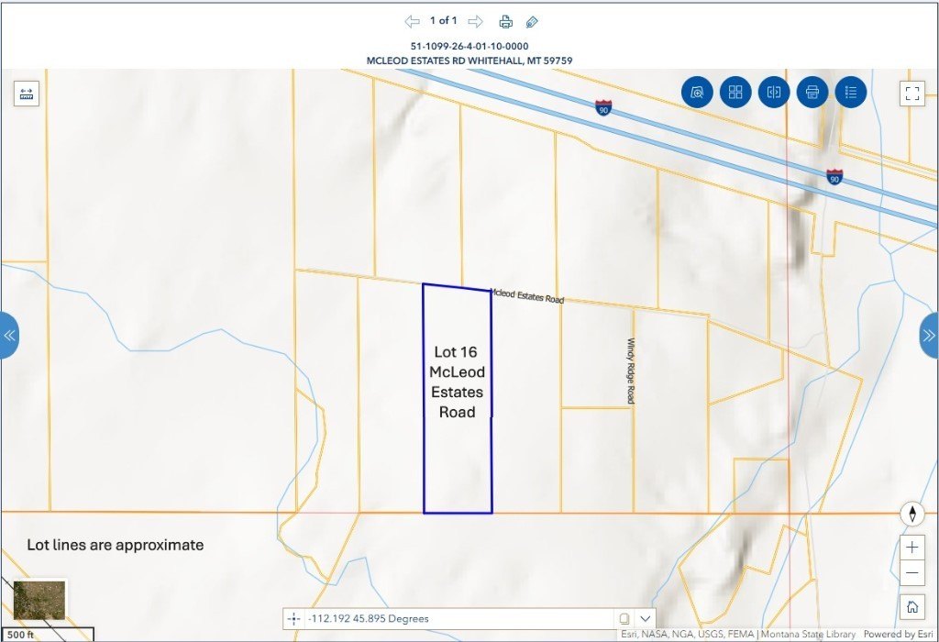Click the zoom-to-parcel search map icon

coord(697,92)
